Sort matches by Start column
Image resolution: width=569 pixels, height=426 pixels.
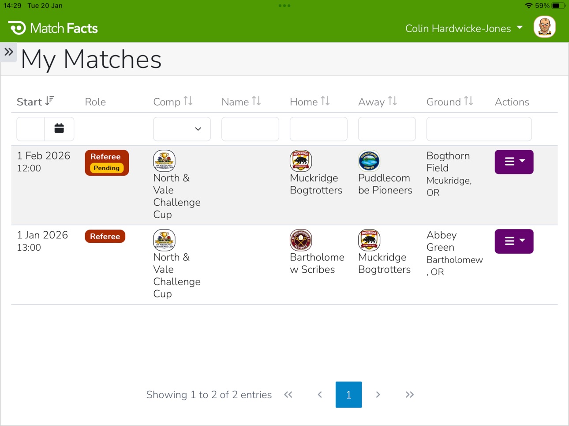coord(35,102)
